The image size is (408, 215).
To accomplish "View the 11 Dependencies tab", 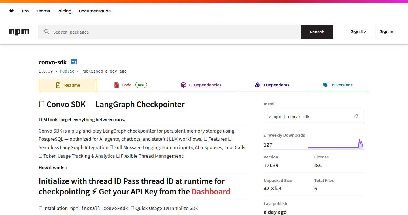I will [x=201, y=85].
